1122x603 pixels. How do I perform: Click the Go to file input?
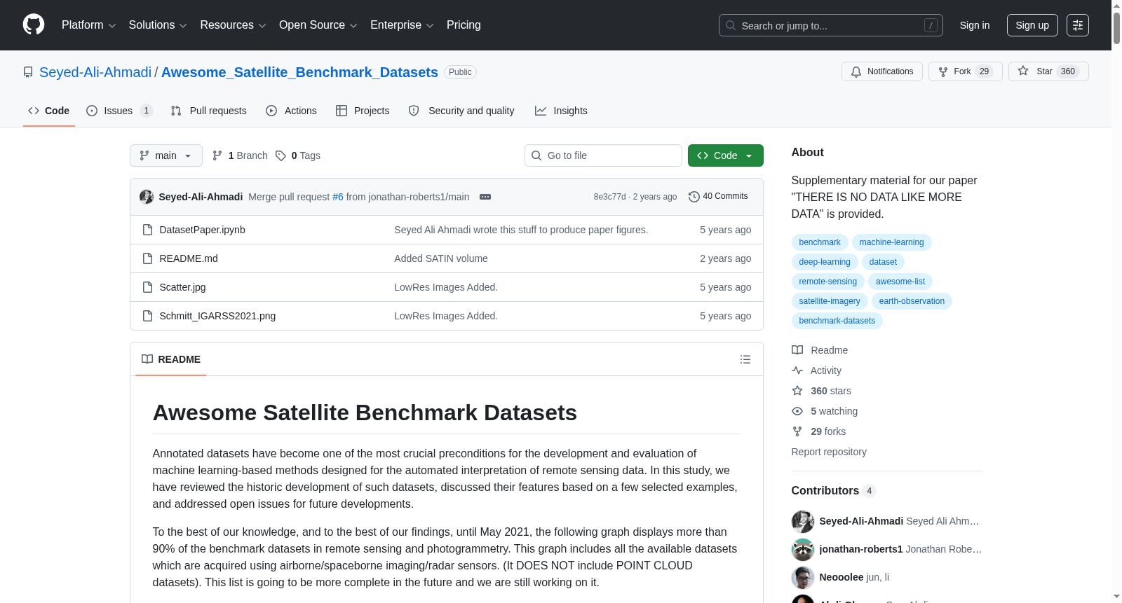603,155
